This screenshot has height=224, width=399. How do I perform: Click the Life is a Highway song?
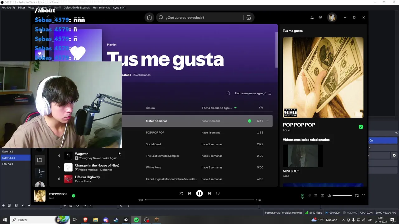click(87, 177)
